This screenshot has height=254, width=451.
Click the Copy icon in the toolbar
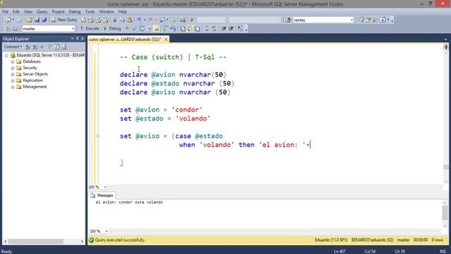coord(122,20)
